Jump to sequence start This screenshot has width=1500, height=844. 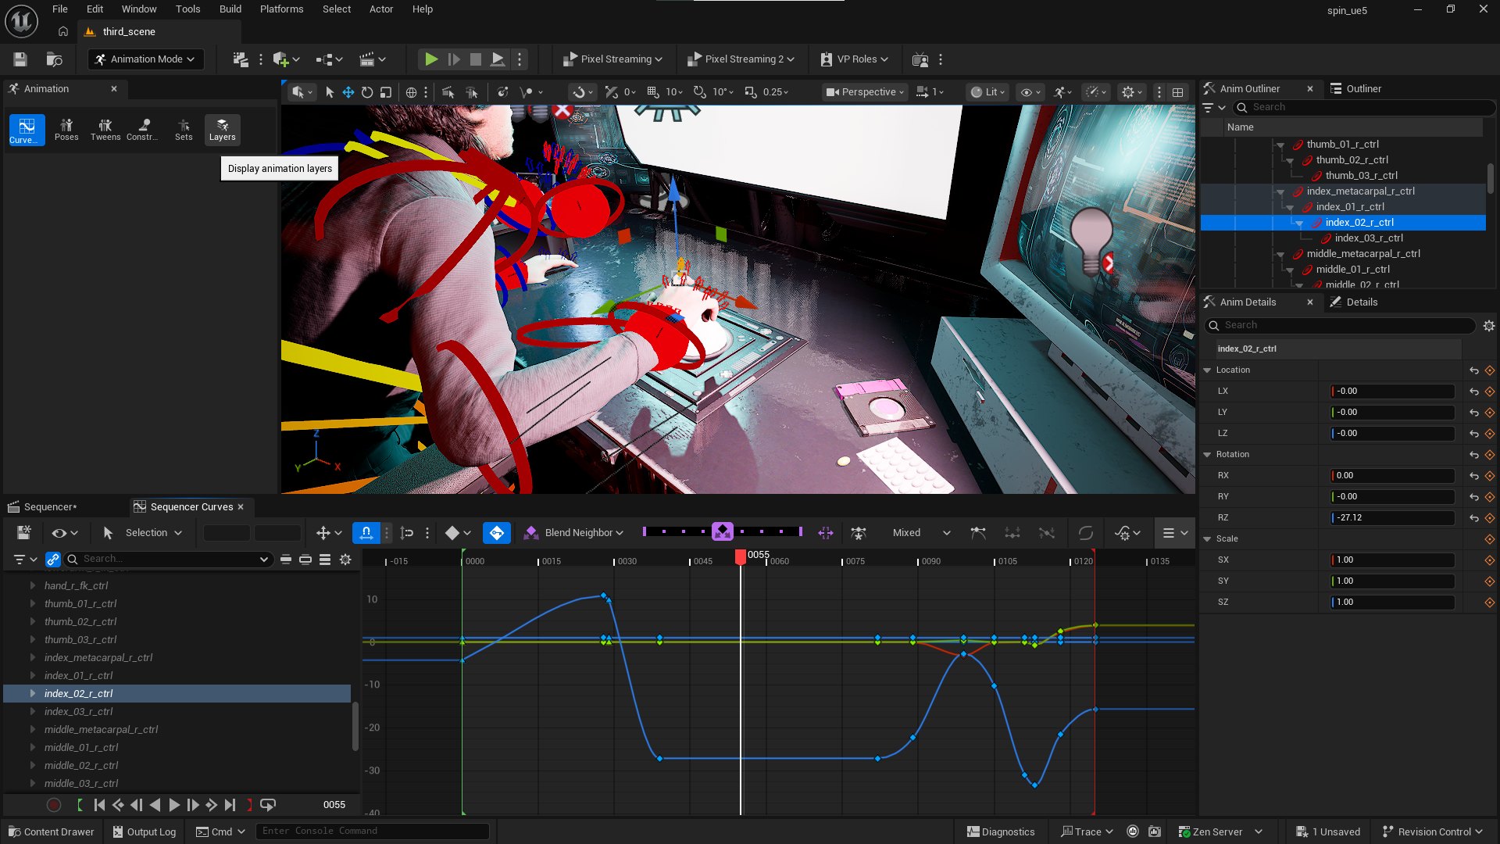pyautogui.click(x=99, y=805)
